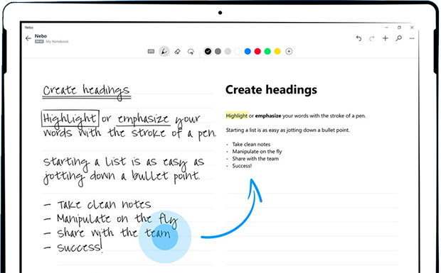Image resolution: width=441 pixels, height=273 pixels.
Task: Choose the yellow ink color
Action: click(277, 51)
